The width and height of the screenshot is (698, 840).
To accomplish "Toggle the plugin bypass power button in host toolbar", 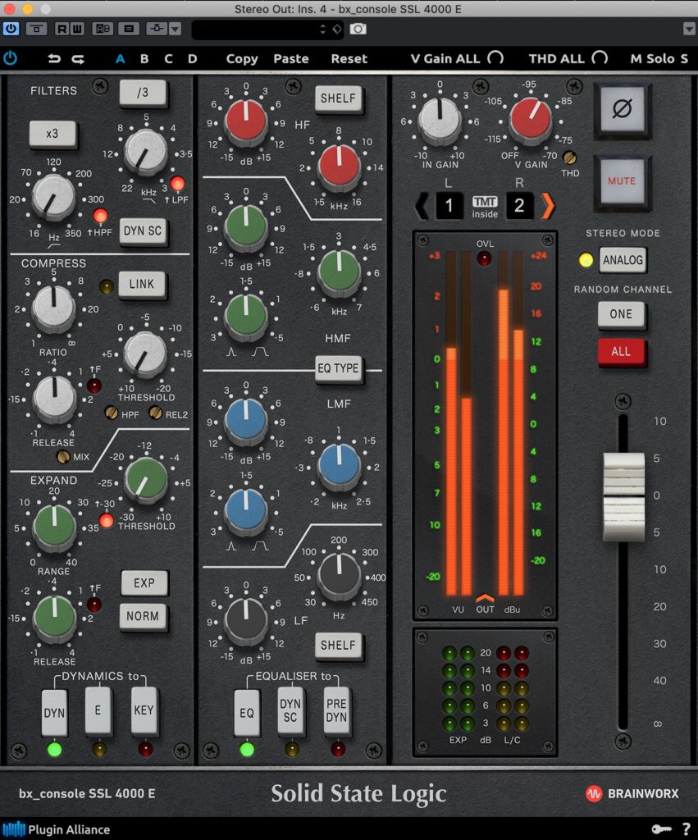I will [x=11, y=29].
